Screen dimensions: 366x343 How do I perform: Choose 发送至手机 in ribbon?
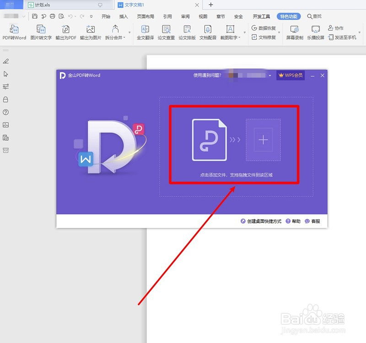click(x=342, y=37)
